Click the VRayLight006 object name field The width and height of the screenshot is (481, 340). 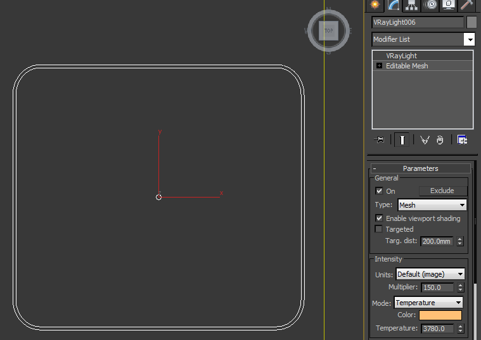click(418, 22)
